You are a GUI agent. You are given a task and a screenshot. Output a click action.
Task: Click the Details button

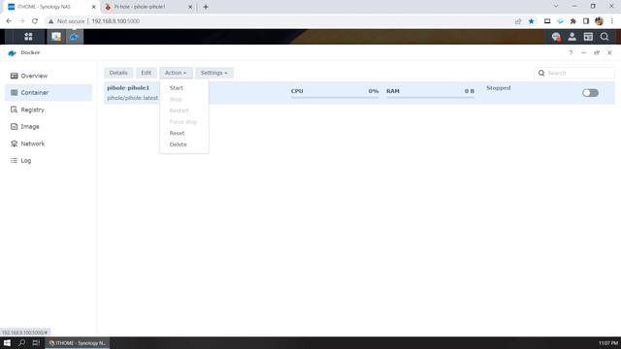(118, 73)
